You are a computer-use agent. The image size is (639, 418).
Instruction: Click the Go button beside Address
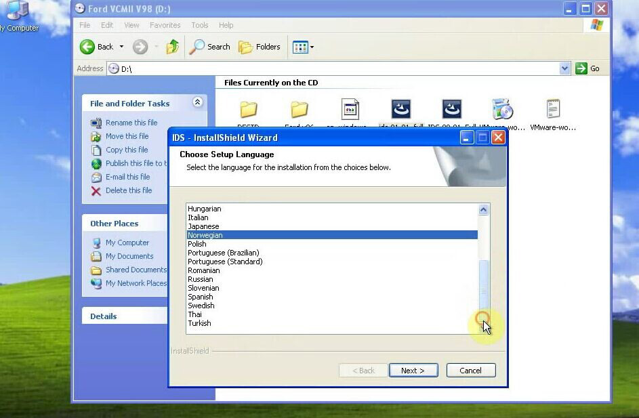(x=588, y=68)
